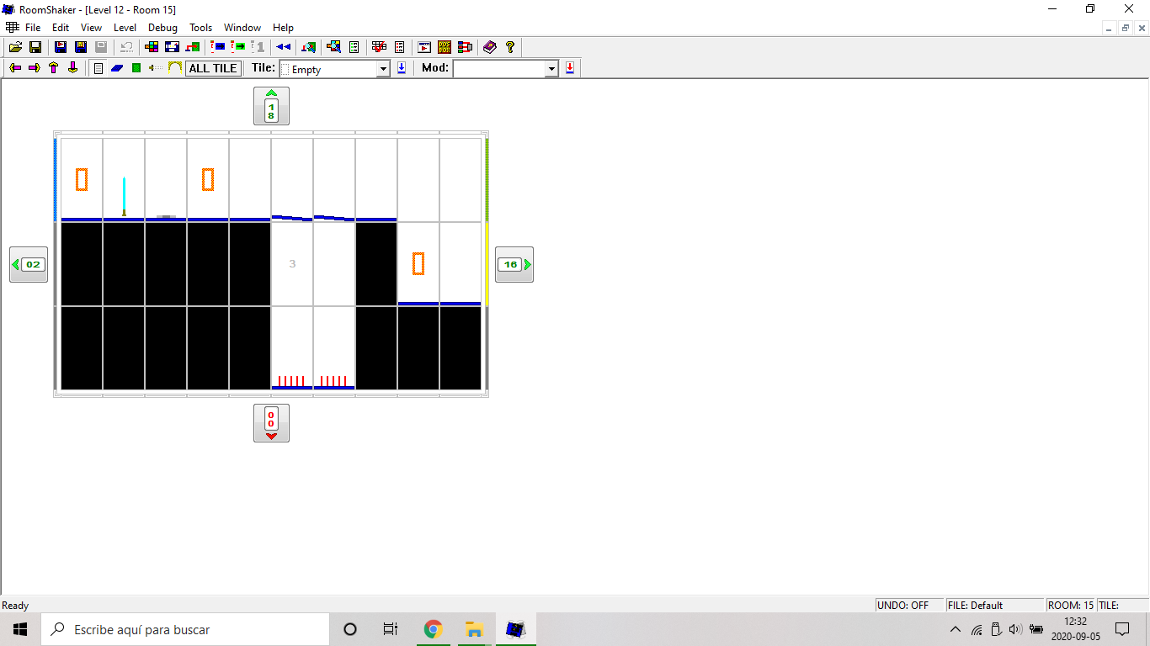Image resolution: width=1150 pixels, height=646 pixels.
Task: Open a level file with the folder icon
Action: (15, 47)
